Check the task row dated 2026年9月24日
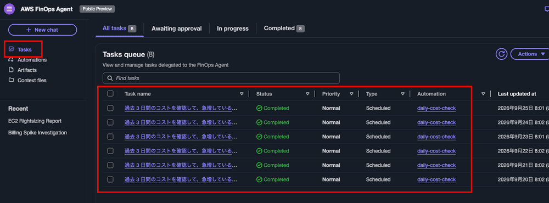This screenshot has height=203, width=549. pos(110,122)
